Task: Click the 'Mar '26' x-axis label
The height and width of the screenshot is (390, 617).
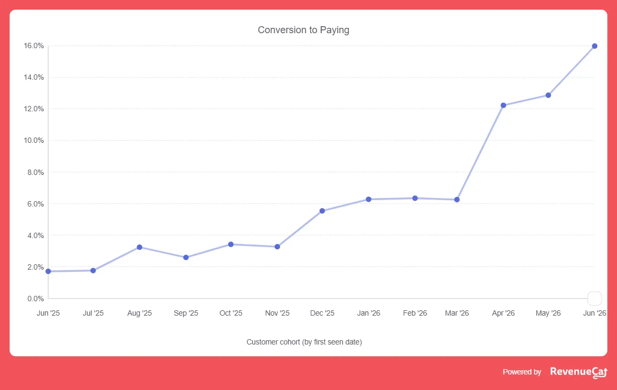Action: tap(457, 313)
